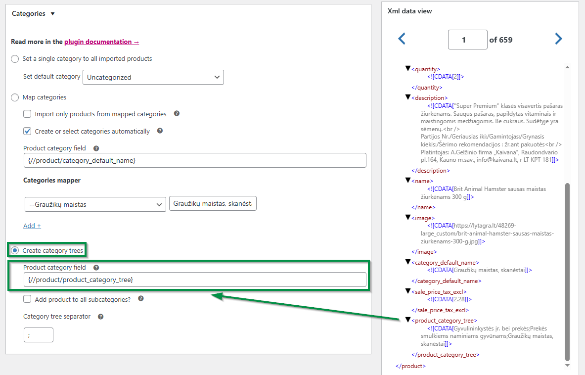
Task: Click the previous page blue arrow
Action: pyautogui.click(x=402, y=38)
